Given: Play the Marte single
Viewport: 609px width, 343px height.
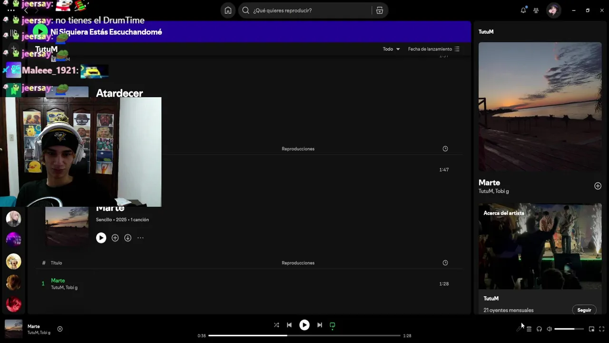Looking at the screenshot, I should click(x=101, y=238).
